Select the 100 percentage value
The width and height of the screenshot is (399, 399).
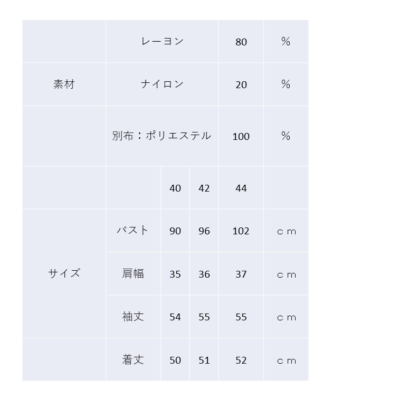tap(241, 137)
